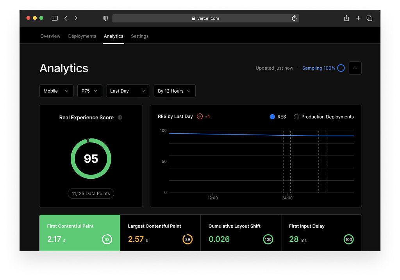This screenshot has height=280, width=400.
Task: Select the Analytics tab
Action: point(114,36)
